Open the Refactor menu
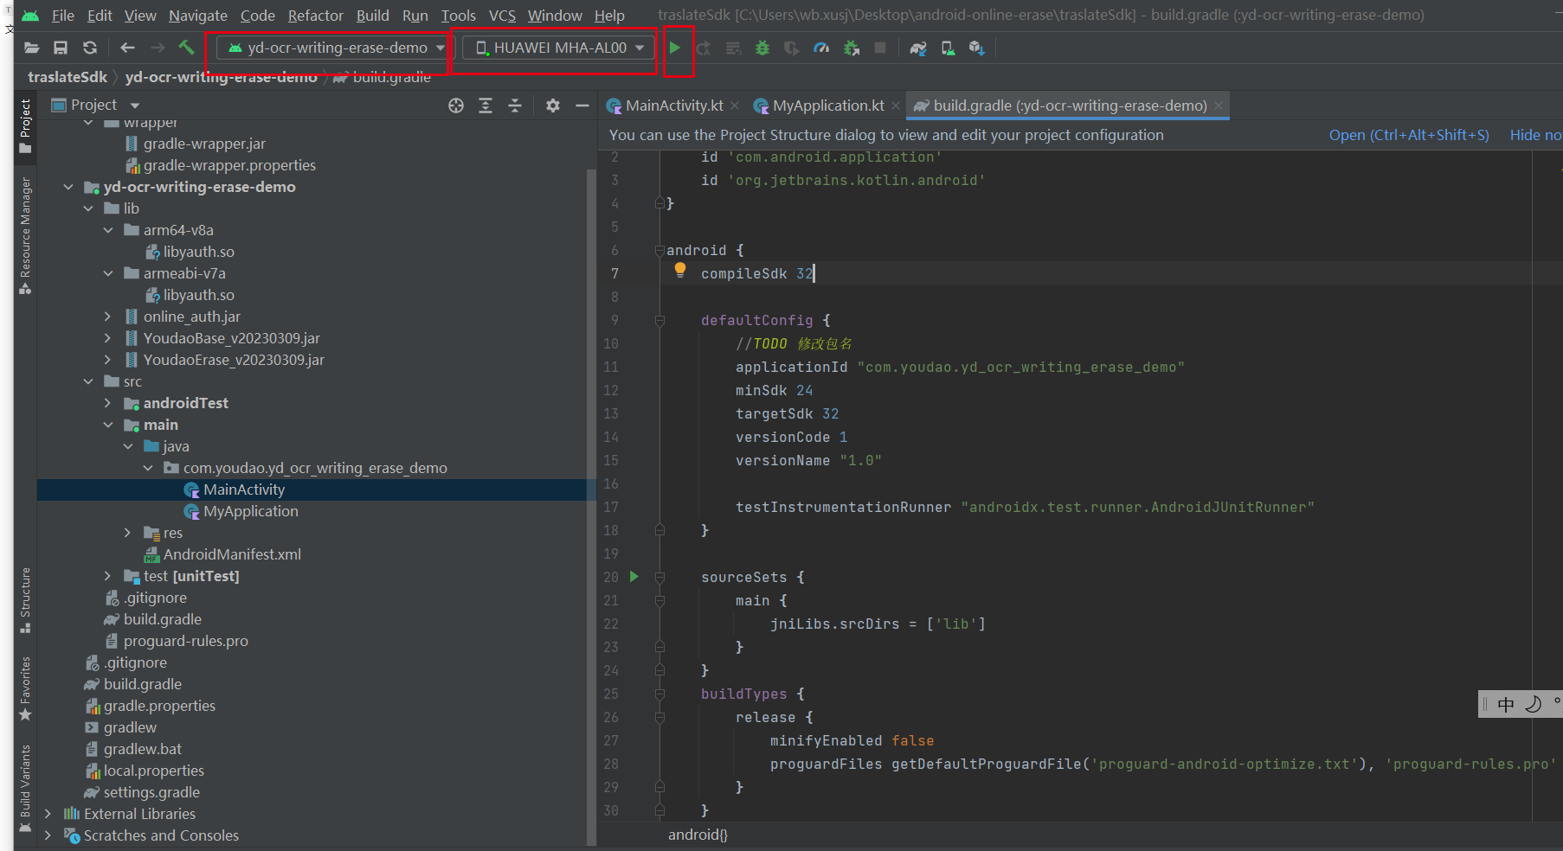Screen dimensions: 1563x851 [315, 16]
